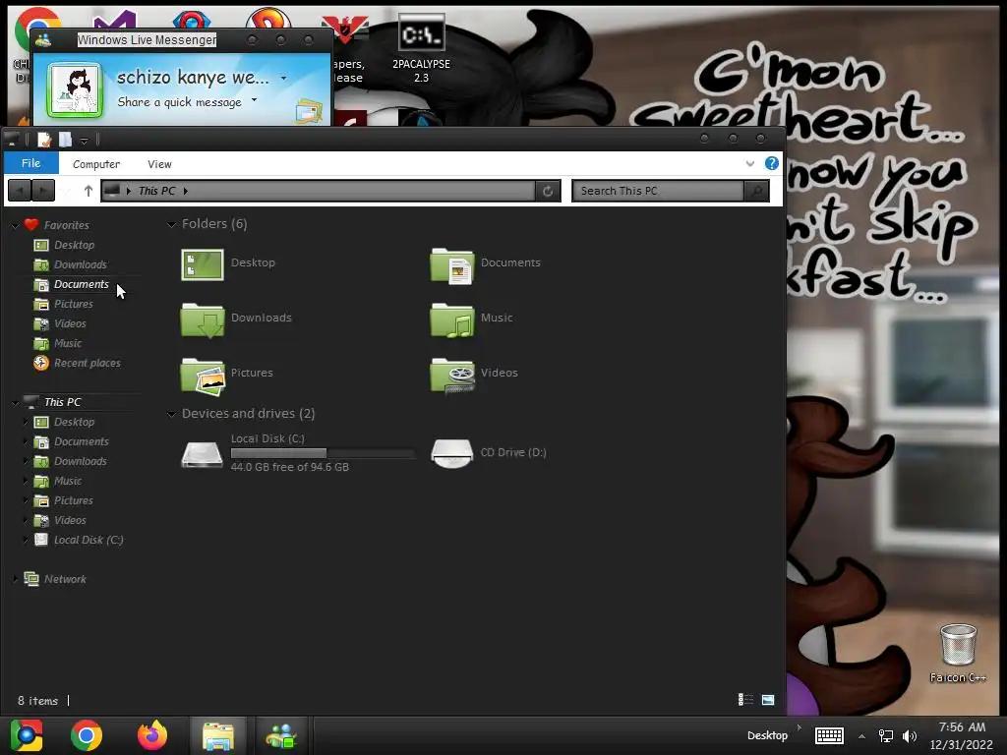The height and width of the screenshot is (755, 1007).
Task: Open the Videos folder in the Folders section
Action: click(x=474, y=375)
